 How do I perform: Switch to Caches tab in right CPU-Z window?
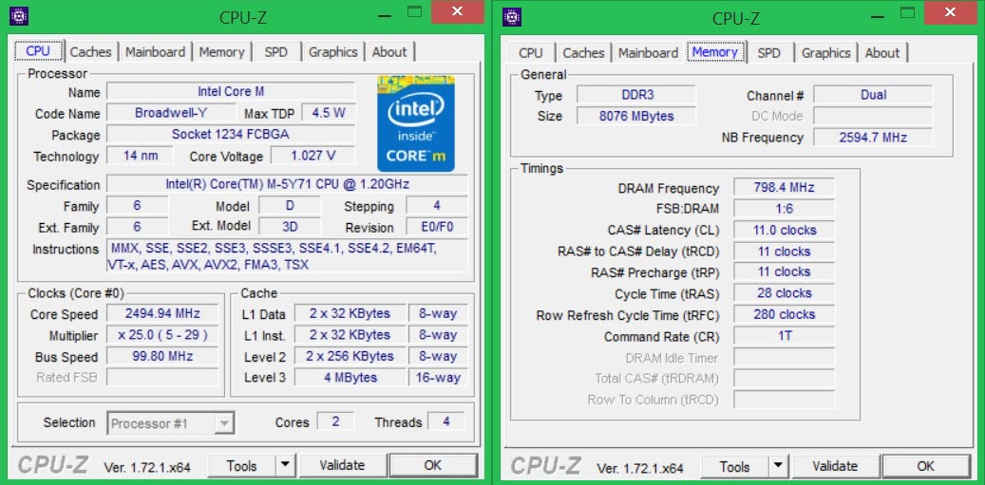[x=583, y=53]
